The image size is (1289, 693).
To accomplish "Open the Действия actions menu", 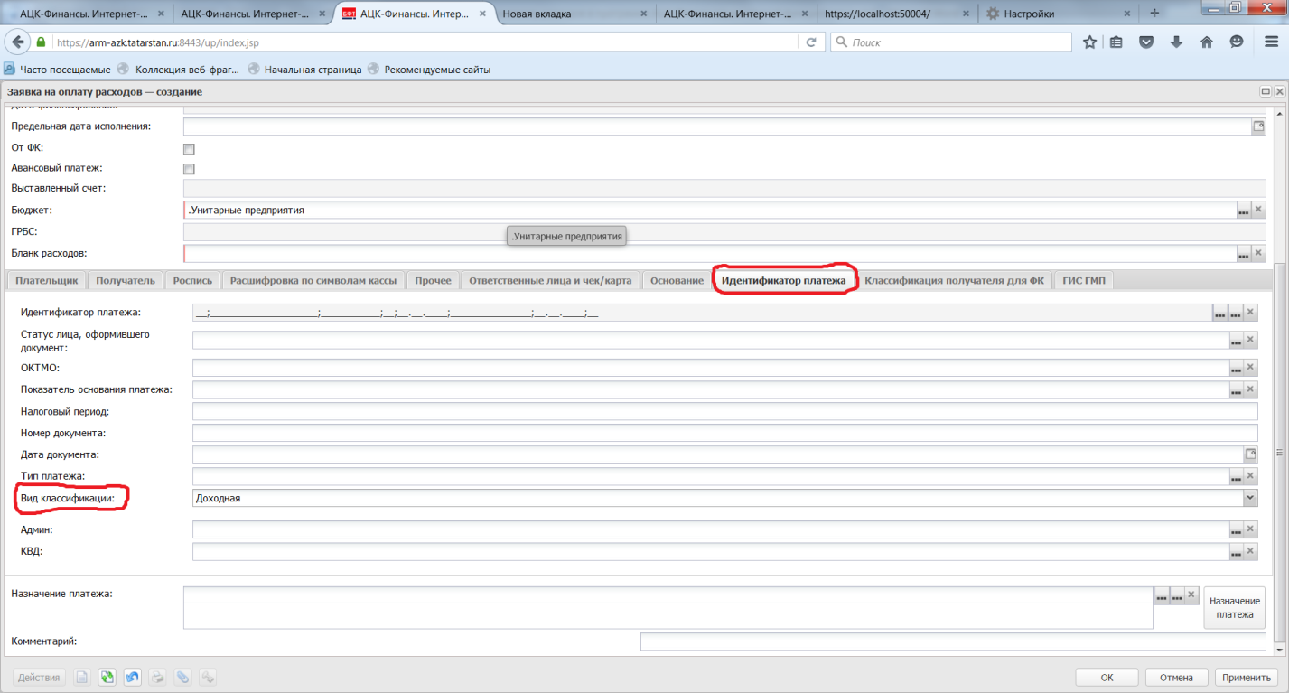I will (39, 678).
